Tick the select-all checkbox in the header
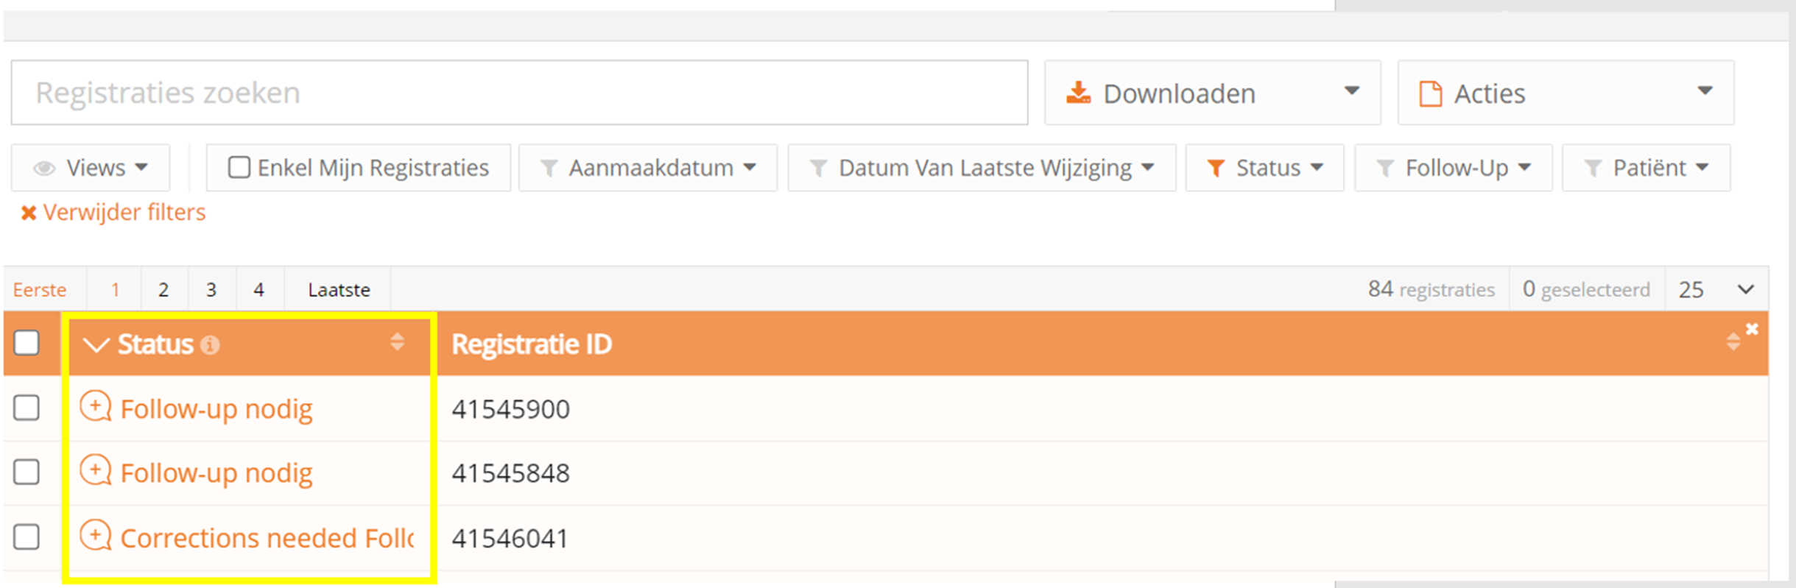This screenshot has width=1796, height=588. click(x=27, y=343)
